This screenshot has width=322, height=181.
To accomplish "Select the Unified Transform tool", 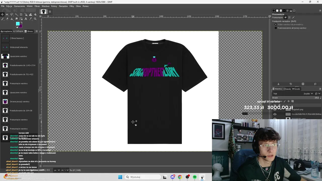I will click(x=26, y=15).
